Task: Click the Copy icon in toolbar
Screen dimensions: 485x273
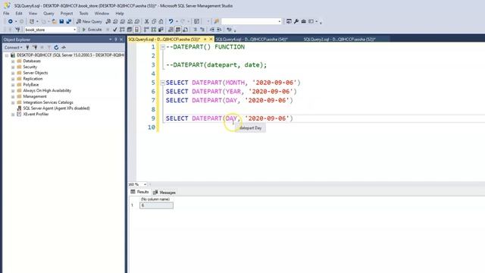Action: click(154, 21)
